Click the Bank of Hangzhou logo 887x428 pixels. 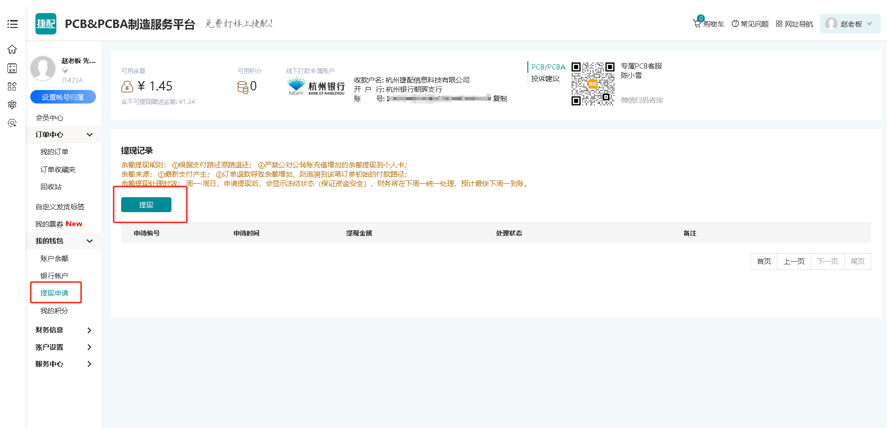316,87
